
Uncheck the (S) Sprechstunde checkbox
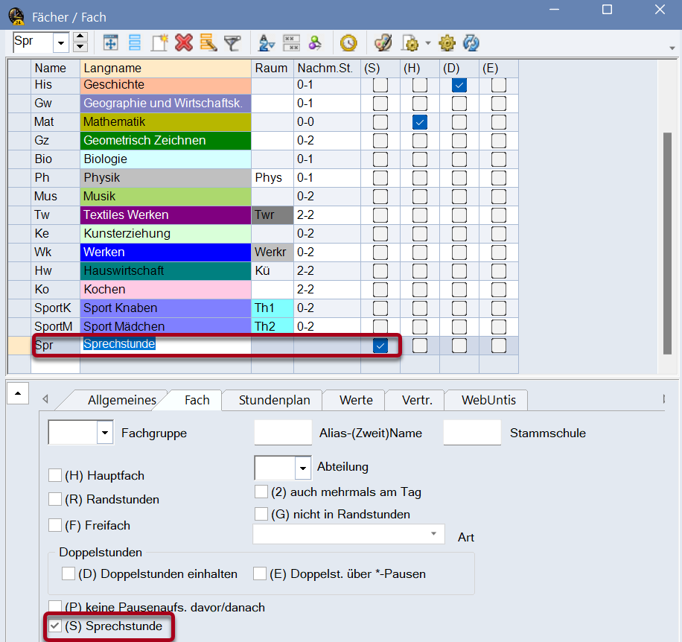click(55, 626)
